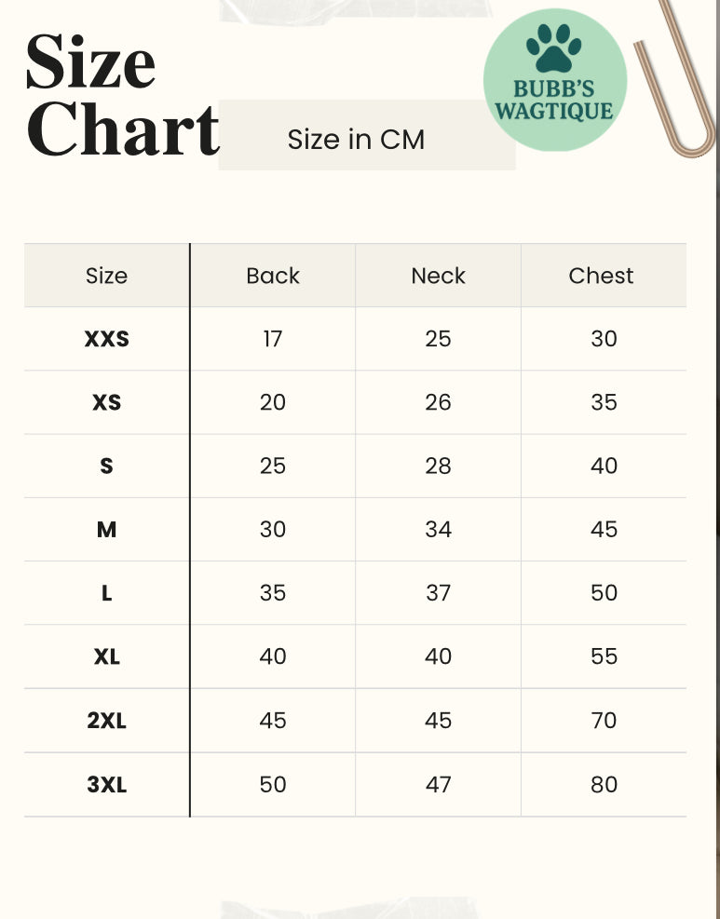Click the Chest column header
Image resolution: width=720 pixels, height=919 pixels.
tap(601, 276)
